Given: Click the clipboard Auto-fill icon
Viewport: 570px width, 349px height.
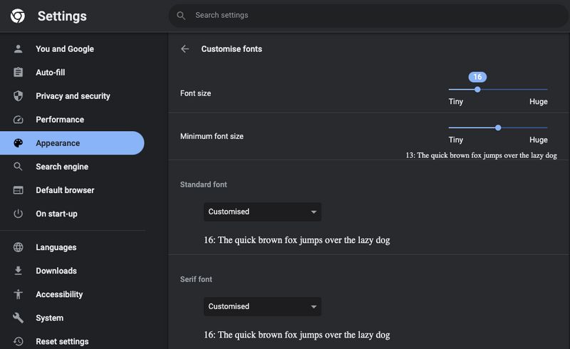Looking at the screenshot, I should click(19, 73).
